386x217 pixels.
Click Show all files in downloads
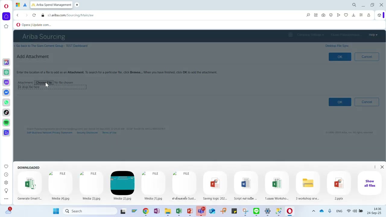point(370,183)
